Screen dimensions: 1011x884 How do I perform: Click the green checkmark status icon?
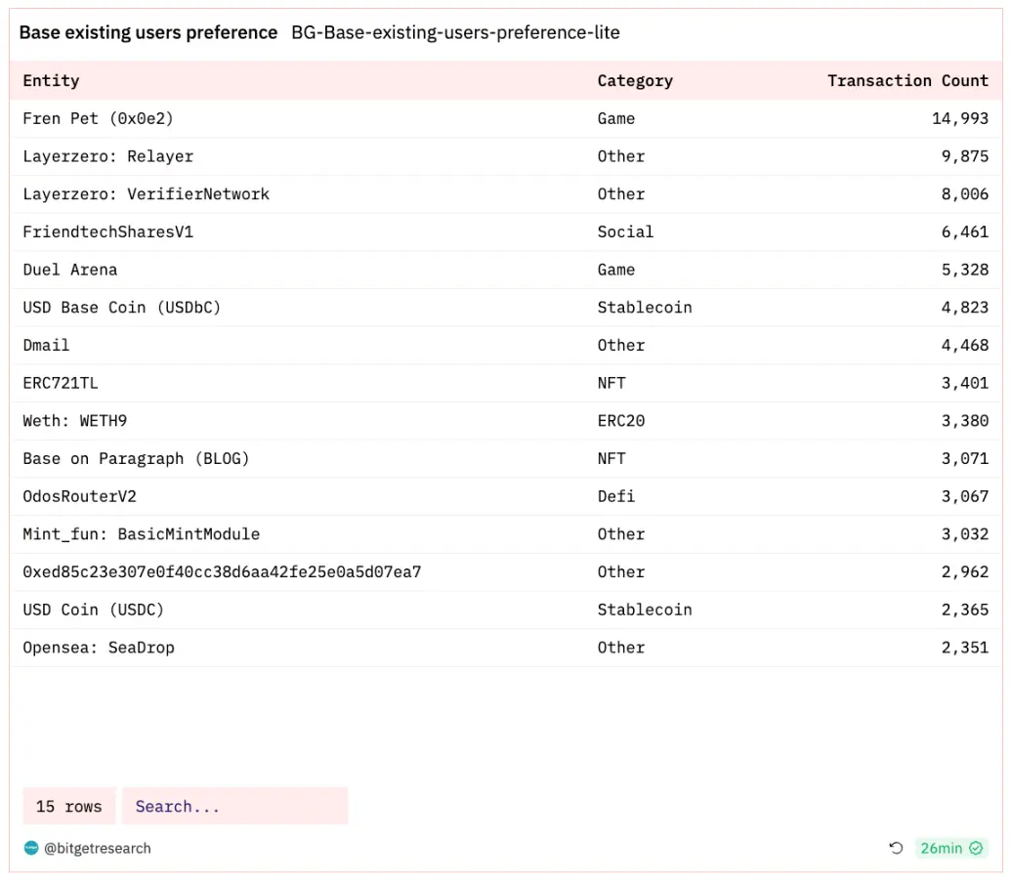(976, 848)
